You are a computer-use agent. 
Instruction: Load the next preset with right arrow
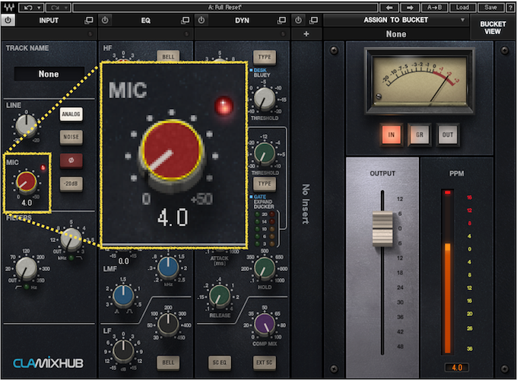tap(410, 8)
